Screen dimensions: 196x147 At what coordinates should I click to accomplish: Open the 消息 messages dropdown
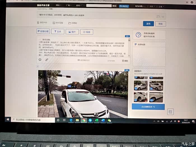click(152, 6)
